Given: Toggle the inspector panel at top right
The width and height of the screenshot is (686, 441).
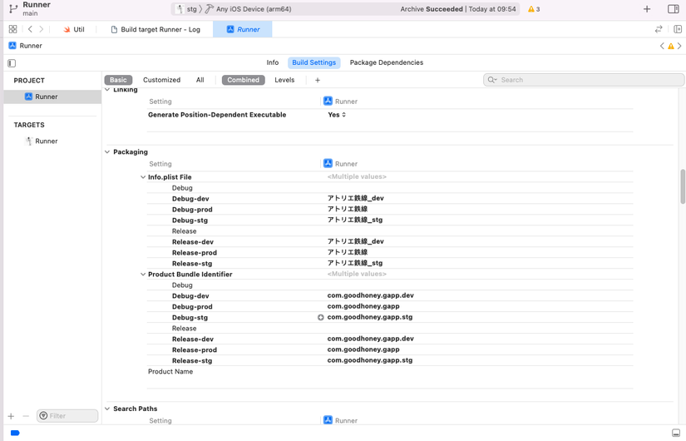Looking at the screenshot, I should point(674,9).
